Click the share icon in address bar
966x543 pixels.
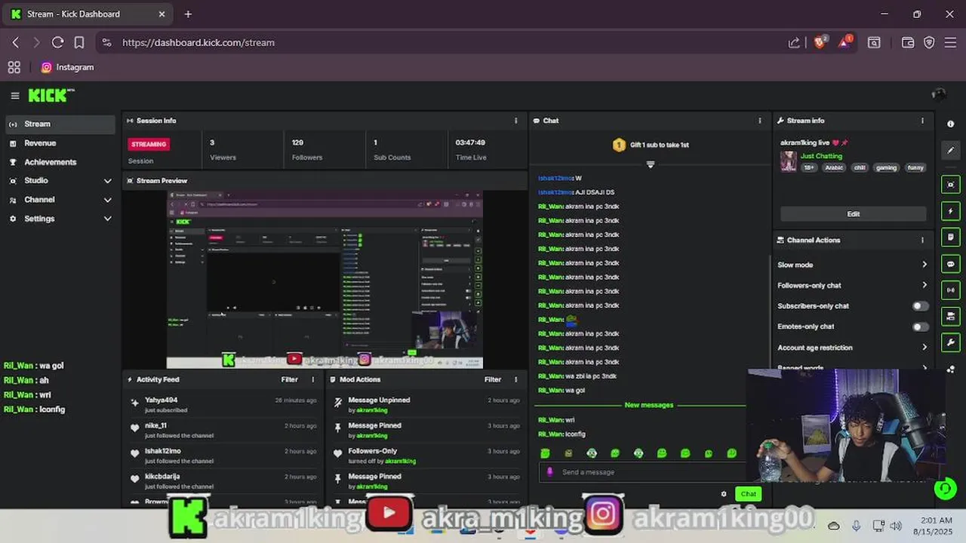tap(794, 42)
